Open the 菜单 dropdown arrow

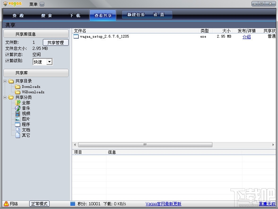click(x=42, y=4)
